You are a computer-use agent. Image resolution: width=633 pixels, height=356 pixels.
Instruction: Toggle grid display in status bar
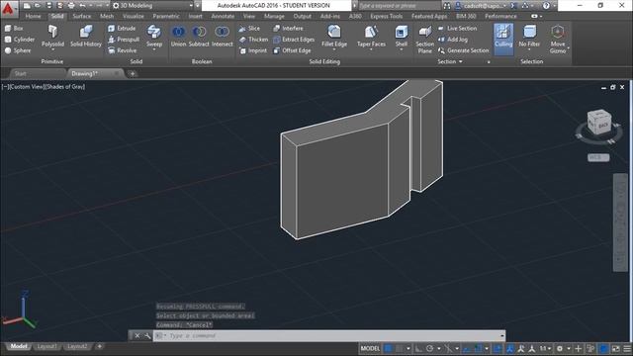pos(388,348)
